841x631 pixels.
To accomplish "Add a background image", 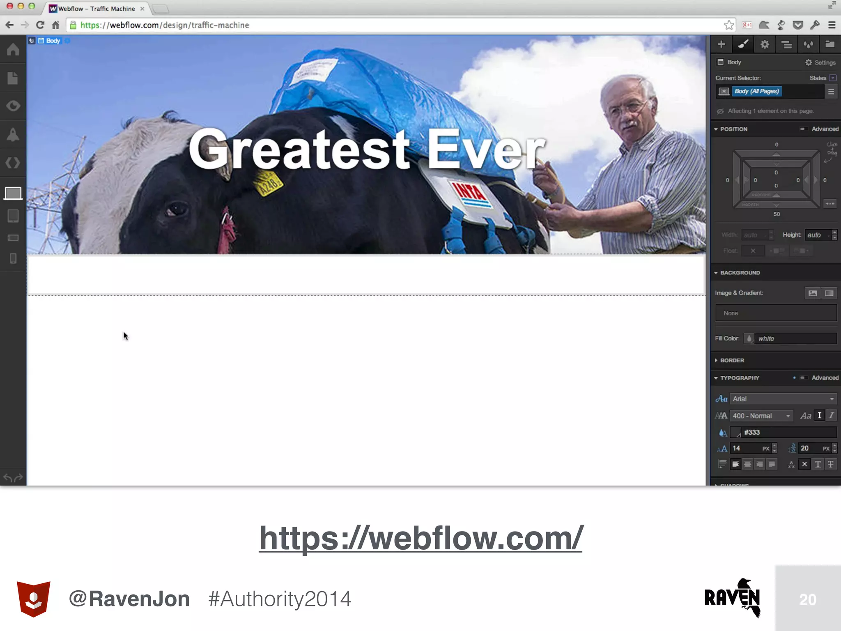I will click(x=812, y=293).
